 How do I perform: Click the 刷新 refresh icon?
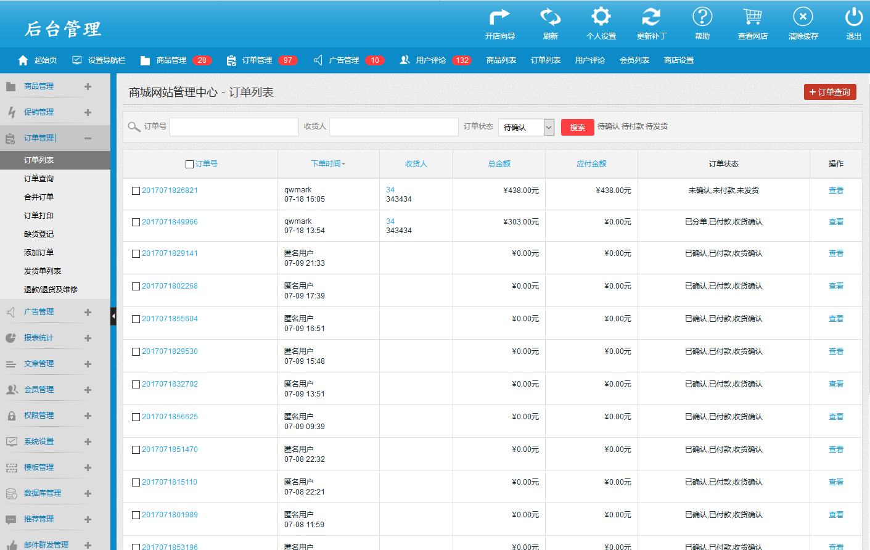click(550, 17)
